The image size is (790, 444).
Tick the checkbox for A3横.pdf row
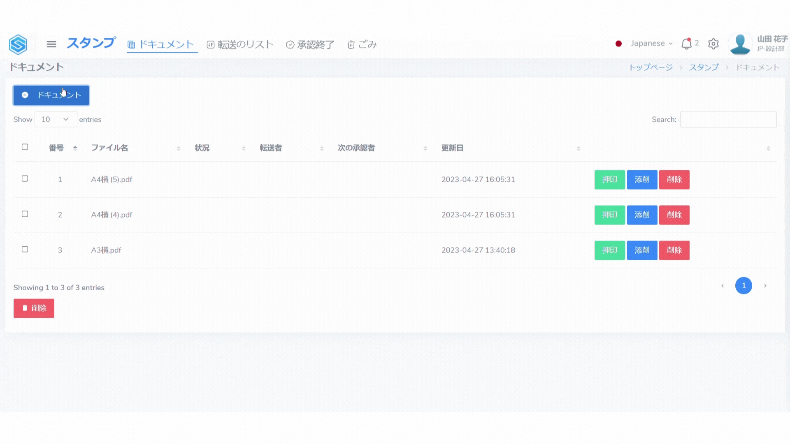click(x=25, y=250)
